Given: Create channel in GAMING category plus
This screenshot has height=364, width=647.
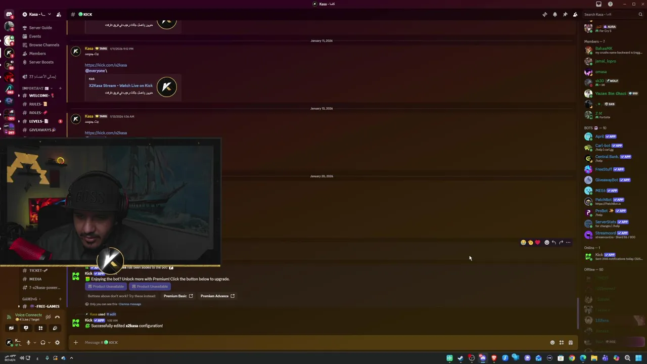Looking at the screenshot, I should click(x=60, y=299).
